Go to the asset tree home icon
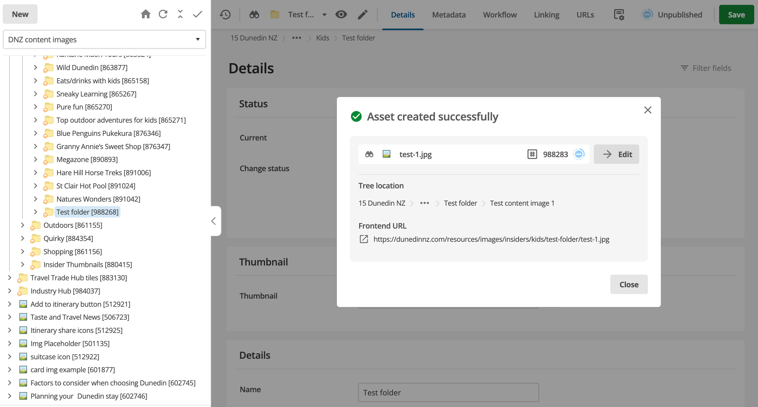 [x=146, y=14]
